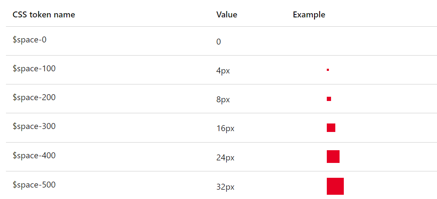Click the "Value" column header

(x=227, y=15)
